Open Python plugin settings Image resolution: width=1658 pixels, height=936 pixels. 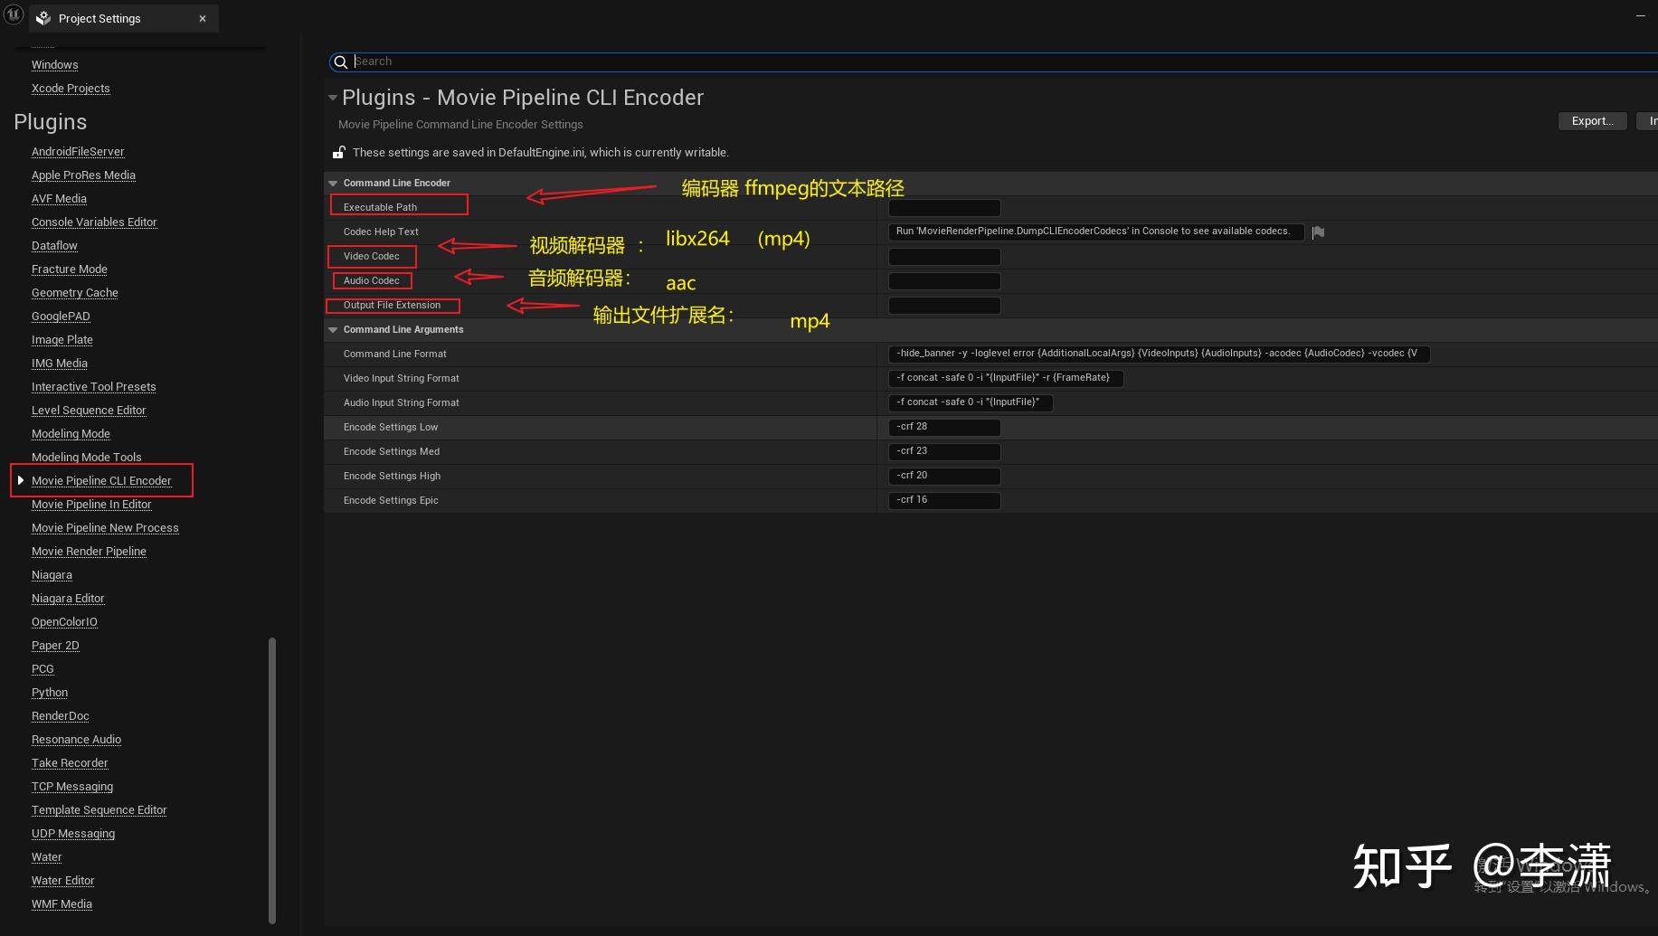pyautogui.click(x=49, y=692)
